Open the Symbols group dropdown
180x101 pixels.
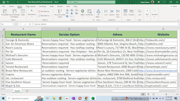155,13
